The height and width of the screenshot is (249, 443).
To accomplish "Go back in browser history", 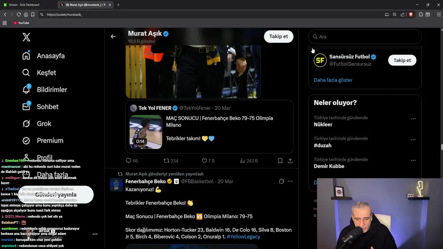I will [x=5, y=15].
